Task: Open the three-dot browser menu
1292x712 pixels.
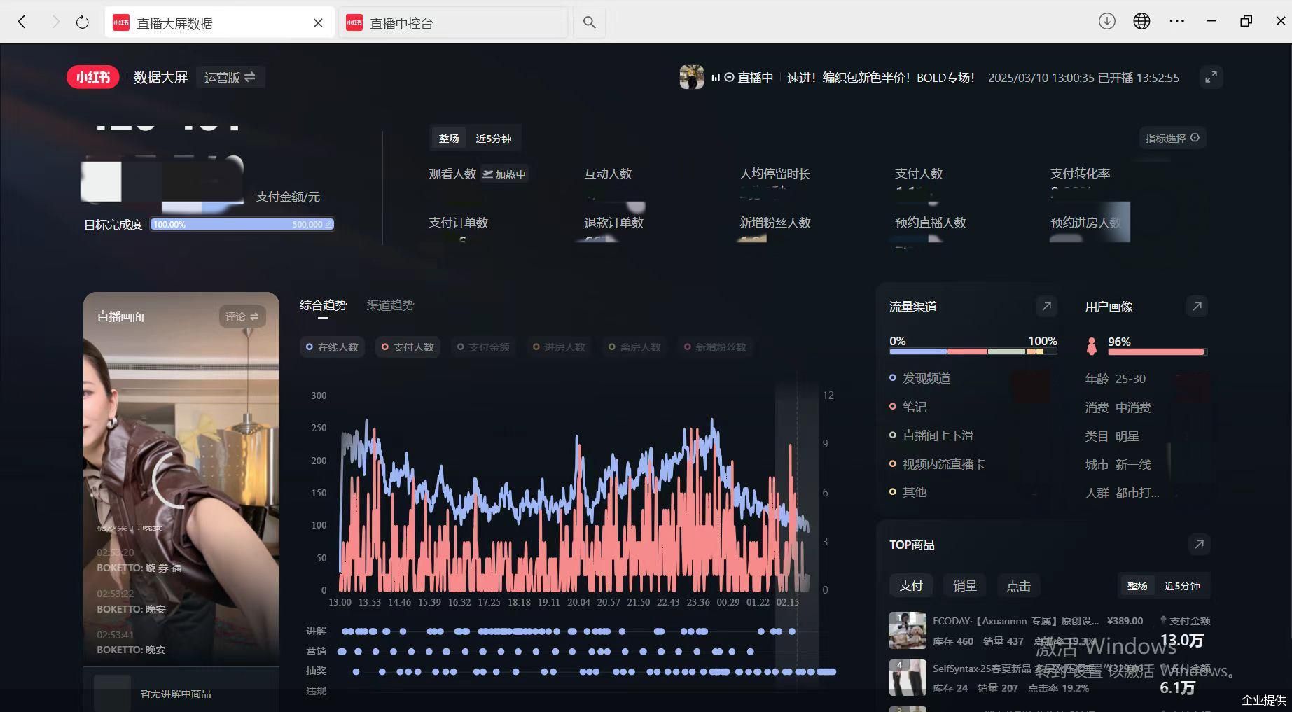Action: 1176,21
